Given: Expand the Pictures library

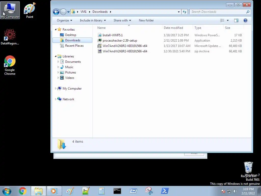Looking at the screenshot, I should coord(58,72).
